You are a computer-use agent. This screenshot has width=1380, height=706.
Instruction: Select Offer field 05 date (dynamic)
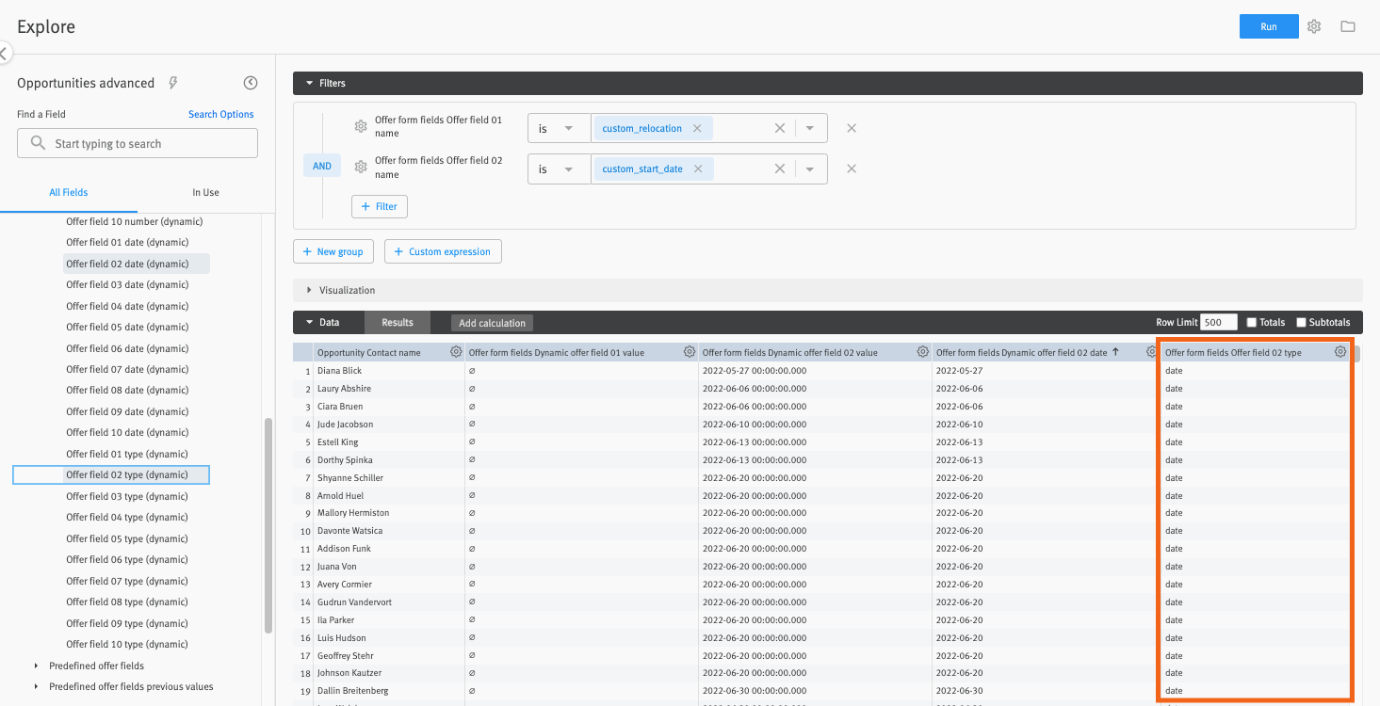127,327
